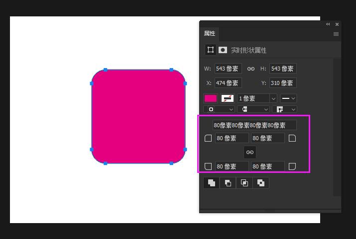Viewport: 356px width, 239px height.
Task: Open the stroke line join dropdown
Action: click(284, 109)
